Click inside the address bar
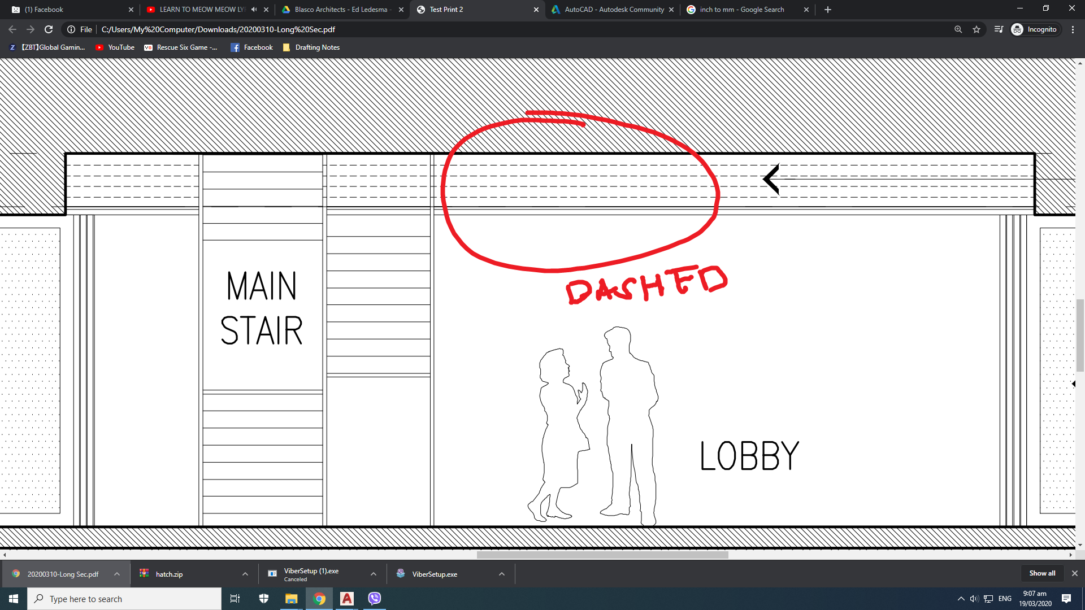Viewport: 1085px width, 610px height. (283, 29)
